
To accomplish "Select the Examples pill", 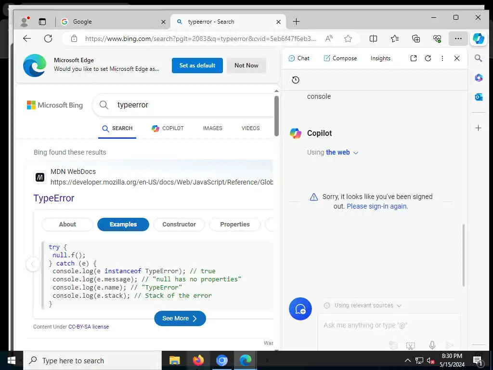I will click(x=123, y=225).
